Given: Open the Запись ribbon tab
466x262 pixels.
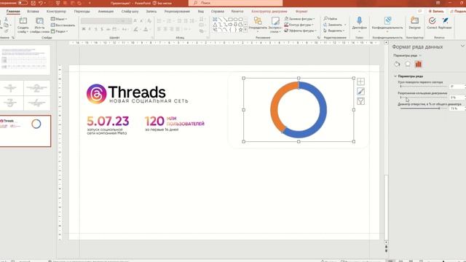Looking at the screenshot, I should pyautogui.click(x=151, y=12).
